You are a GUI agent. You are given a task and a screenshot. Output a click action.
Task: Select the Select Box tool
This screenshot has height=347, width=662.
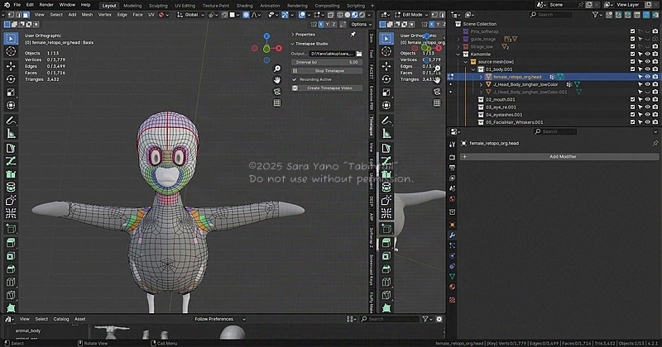(11, 38)
